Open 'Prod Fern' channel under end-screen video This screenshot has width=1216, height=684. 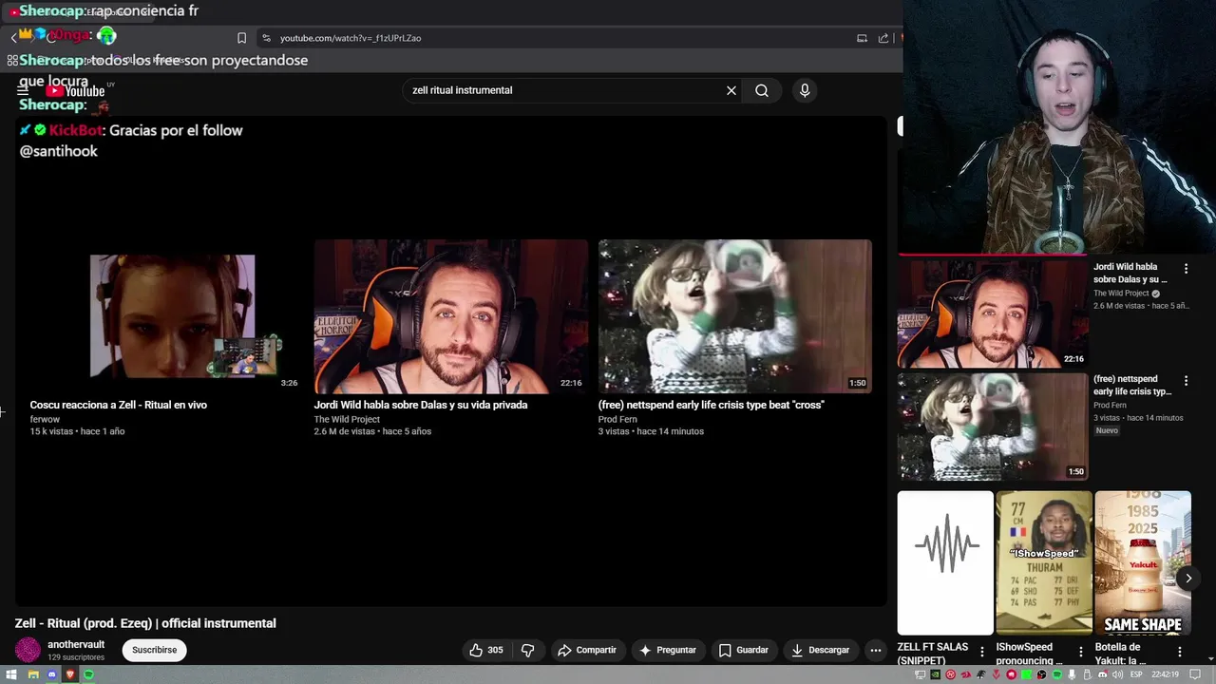(x=617, y=419)
